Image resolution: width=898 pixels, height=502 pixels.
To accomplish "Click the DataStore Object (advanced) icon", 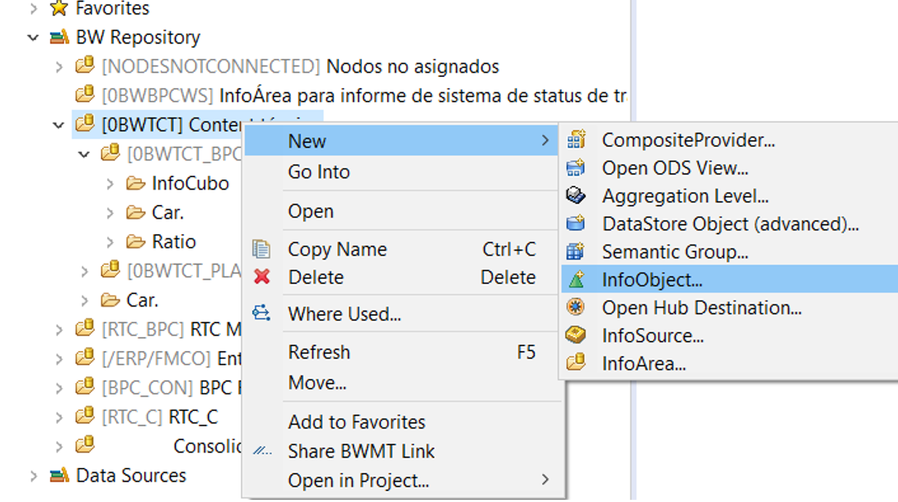I will (576, 224).
